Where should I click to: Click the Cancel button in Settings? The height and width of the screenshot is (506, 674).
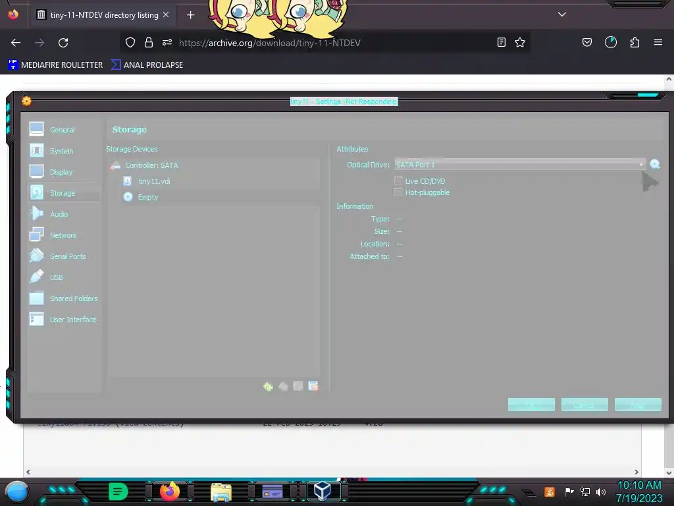[584, 405]
